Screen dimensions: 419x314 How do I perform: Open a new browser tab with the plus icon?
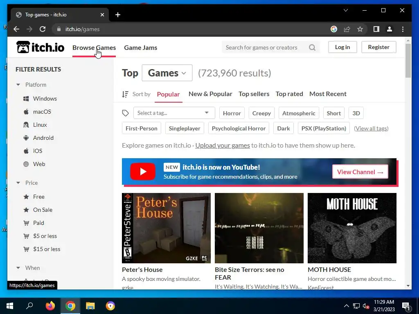(x=118, y=15)
